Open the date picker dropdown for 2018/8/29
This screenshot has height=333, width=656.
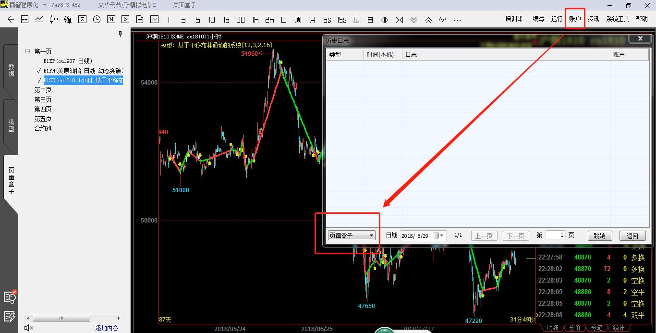(439, 235)
